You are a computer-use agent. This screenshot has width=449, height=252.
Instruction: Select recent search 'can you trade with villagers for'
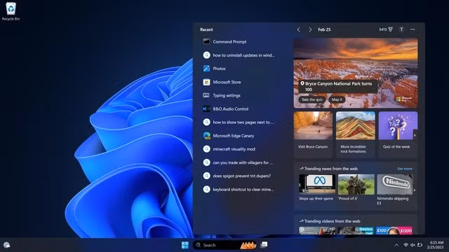tap(239, 162)
